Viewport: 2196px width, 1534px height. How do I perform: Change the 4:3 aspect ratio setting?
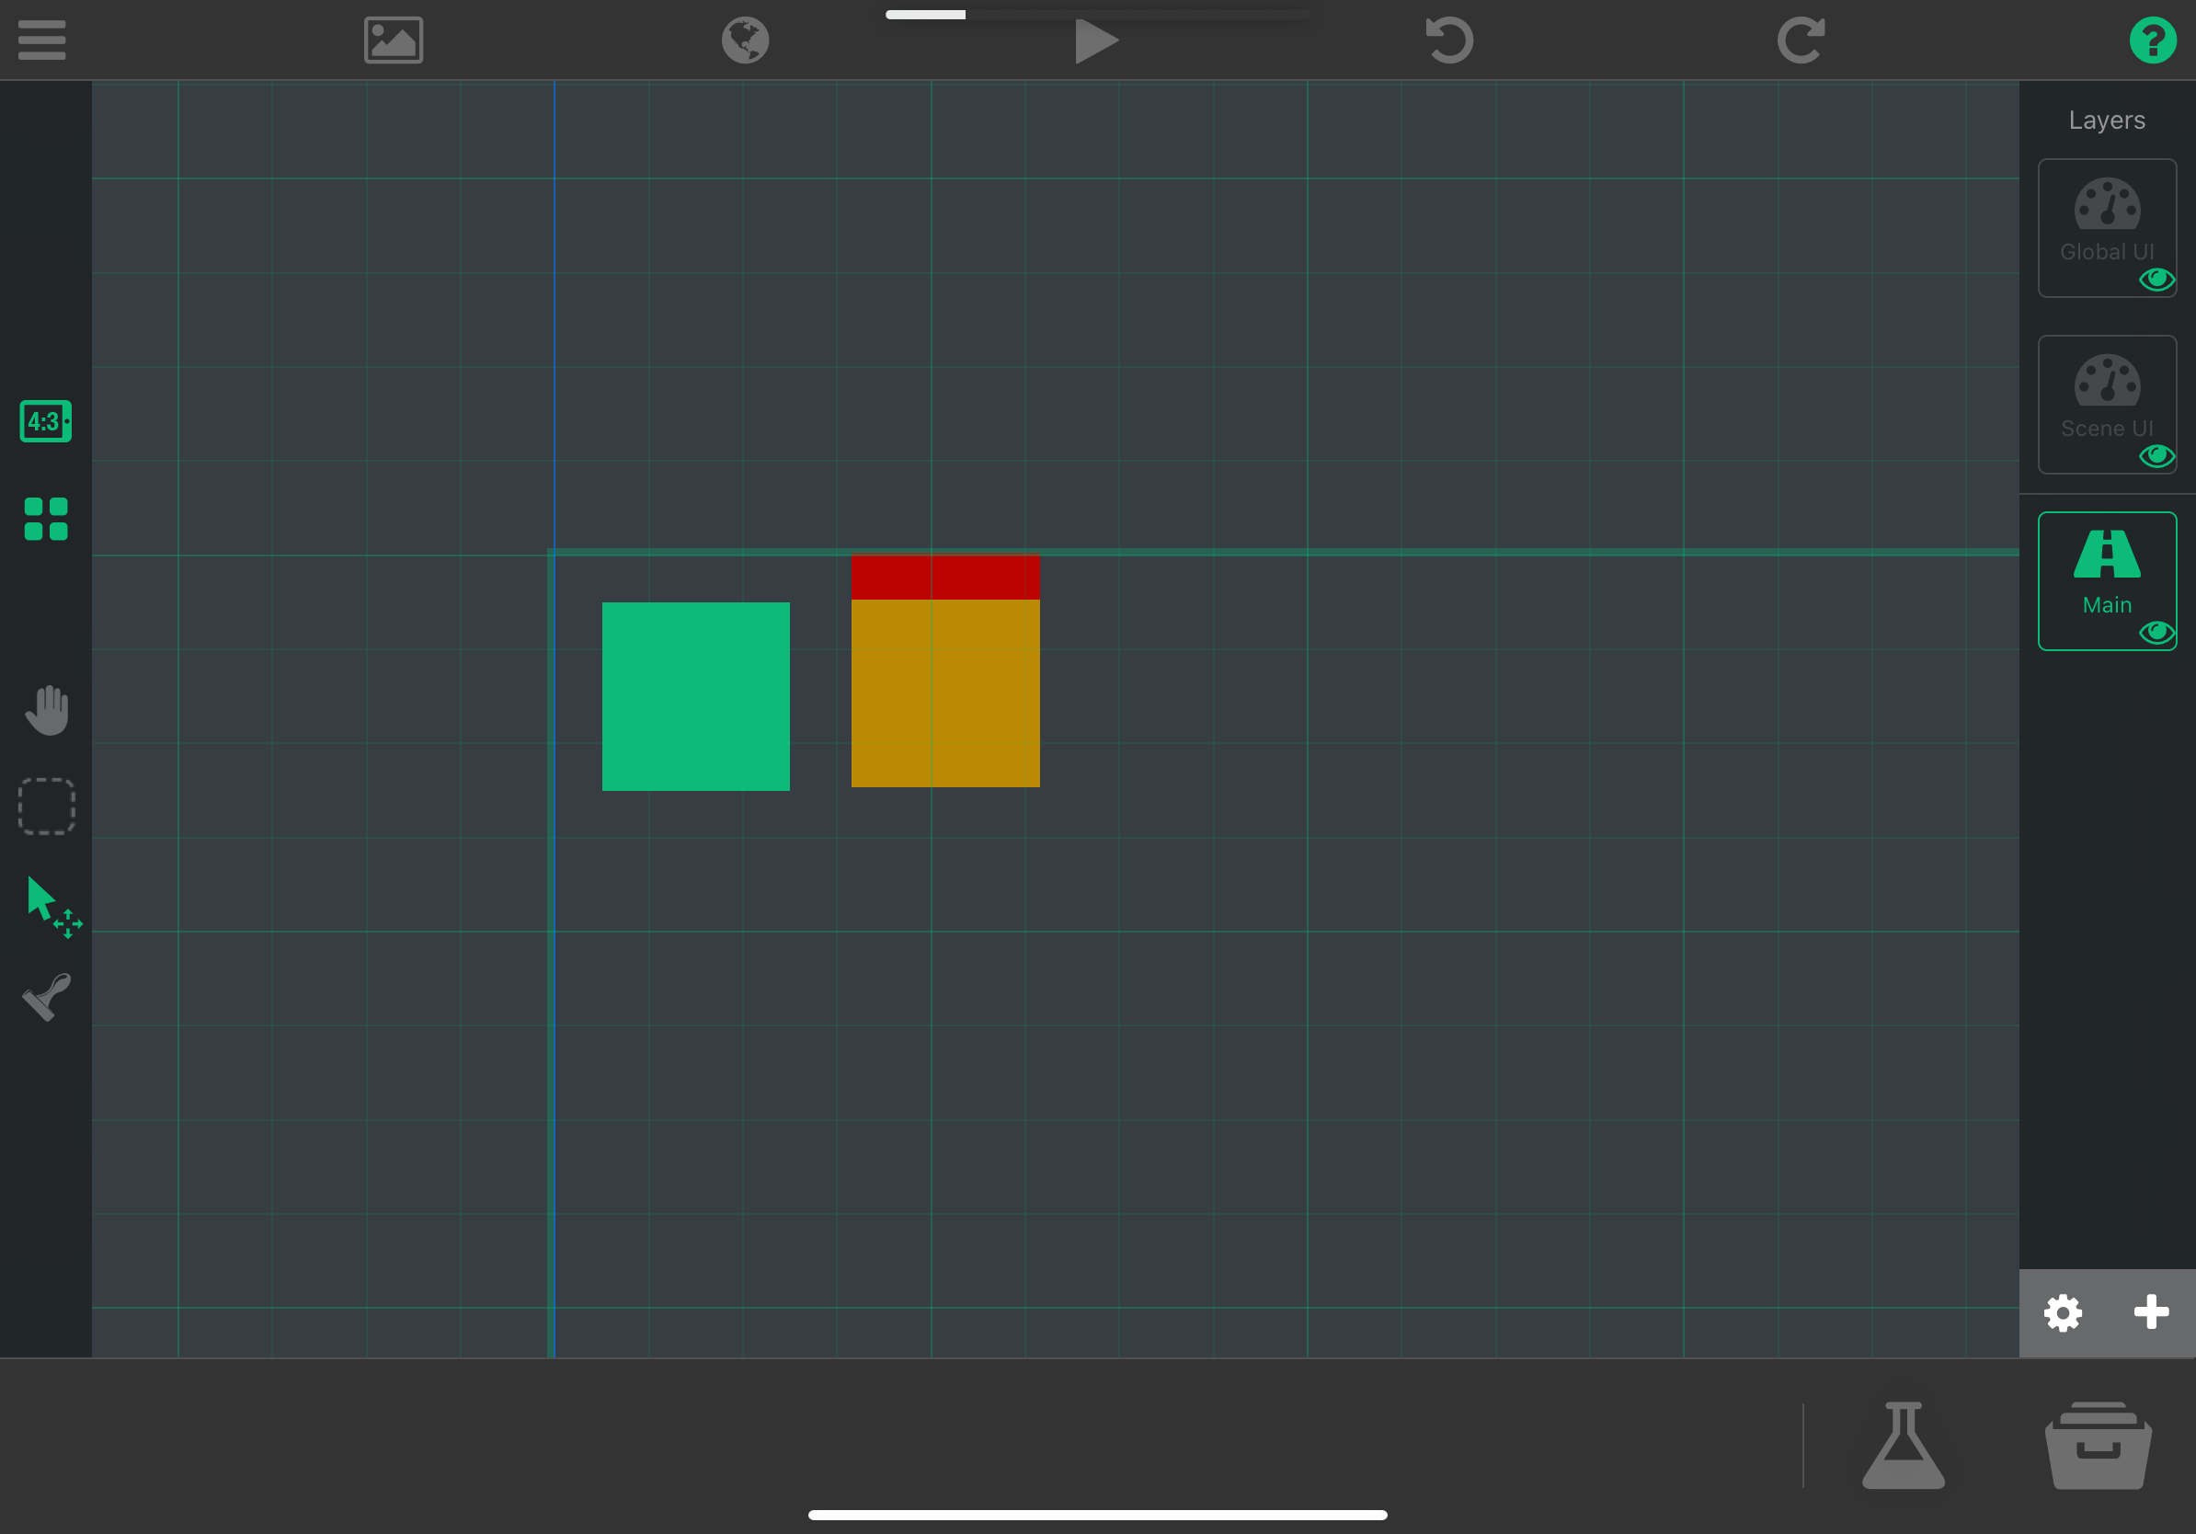click(46, 421)
